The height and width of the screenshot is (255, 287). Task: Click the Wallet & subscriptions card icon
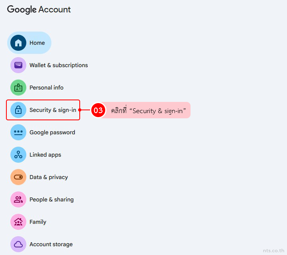click(18, 65)
